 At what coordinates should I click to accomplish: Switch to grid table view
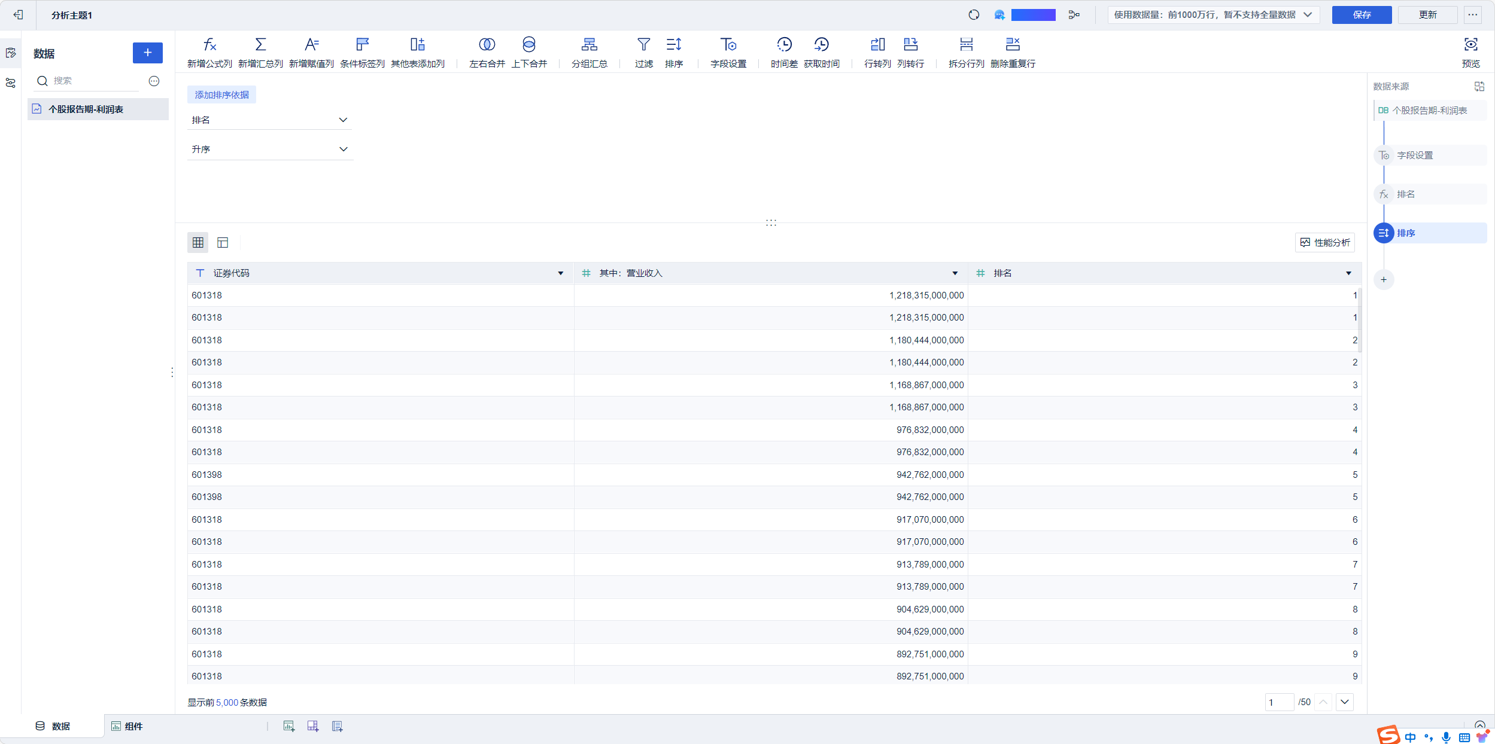tap(198, 242)
